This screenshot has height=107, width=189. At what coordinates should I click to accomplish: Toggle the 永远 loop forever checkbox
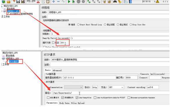pyautogui.click(x=53, y=43)
